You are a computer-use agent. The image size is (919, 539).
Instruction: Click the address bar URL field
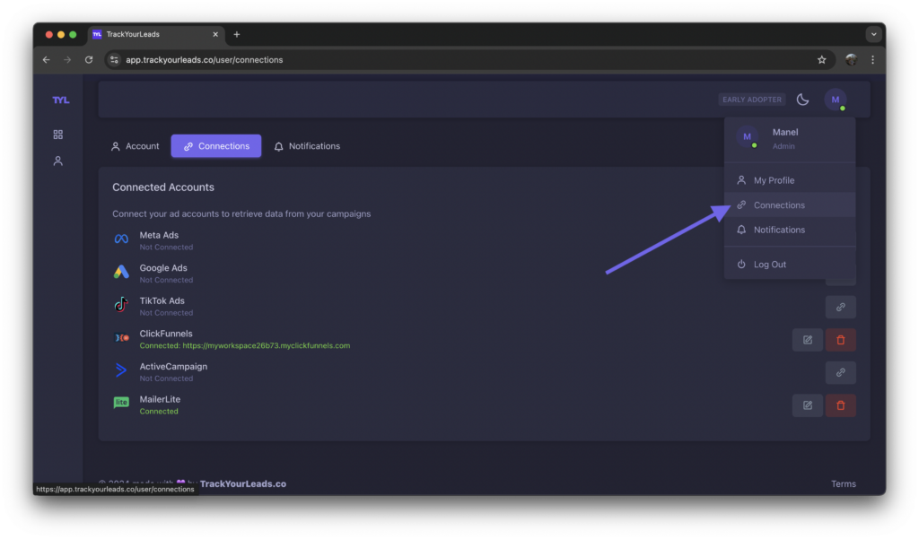468,60
